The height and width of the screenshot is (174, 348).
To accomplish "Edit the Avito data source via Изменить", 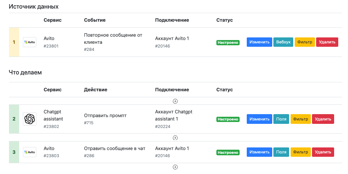I will coord(259,42).
